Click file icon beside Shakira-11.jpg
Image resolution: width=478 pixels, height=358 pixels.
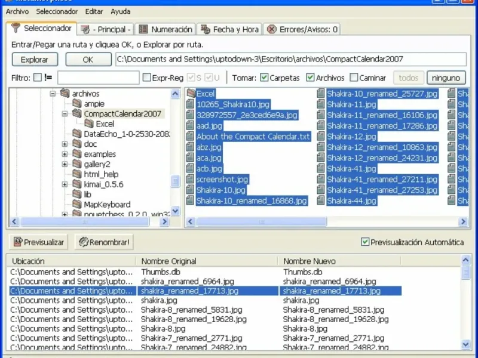coord(320,104)
